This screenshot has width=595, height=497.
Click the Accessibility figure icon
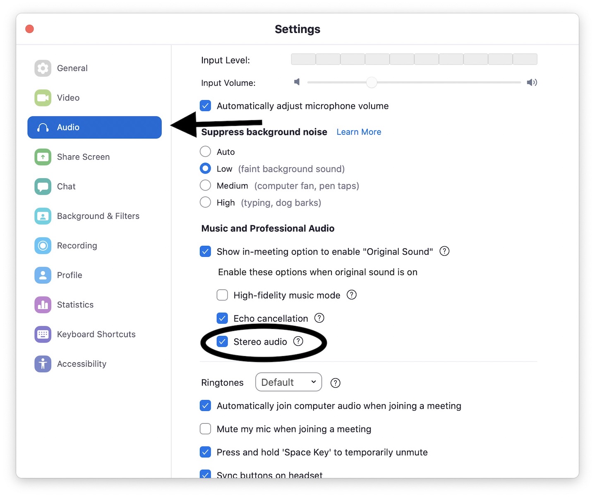43,364
